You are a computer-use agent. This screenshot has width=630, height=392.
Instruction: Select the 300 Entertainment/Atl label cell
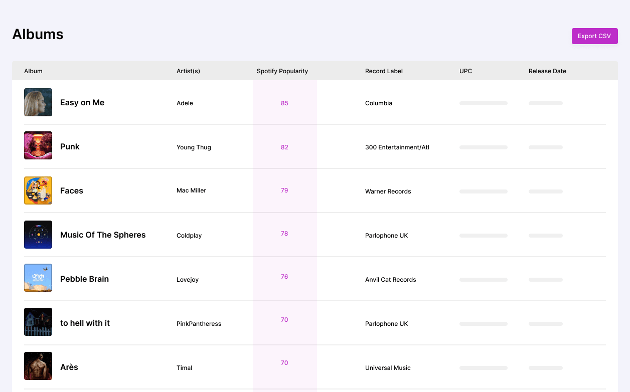coord(397,147)
